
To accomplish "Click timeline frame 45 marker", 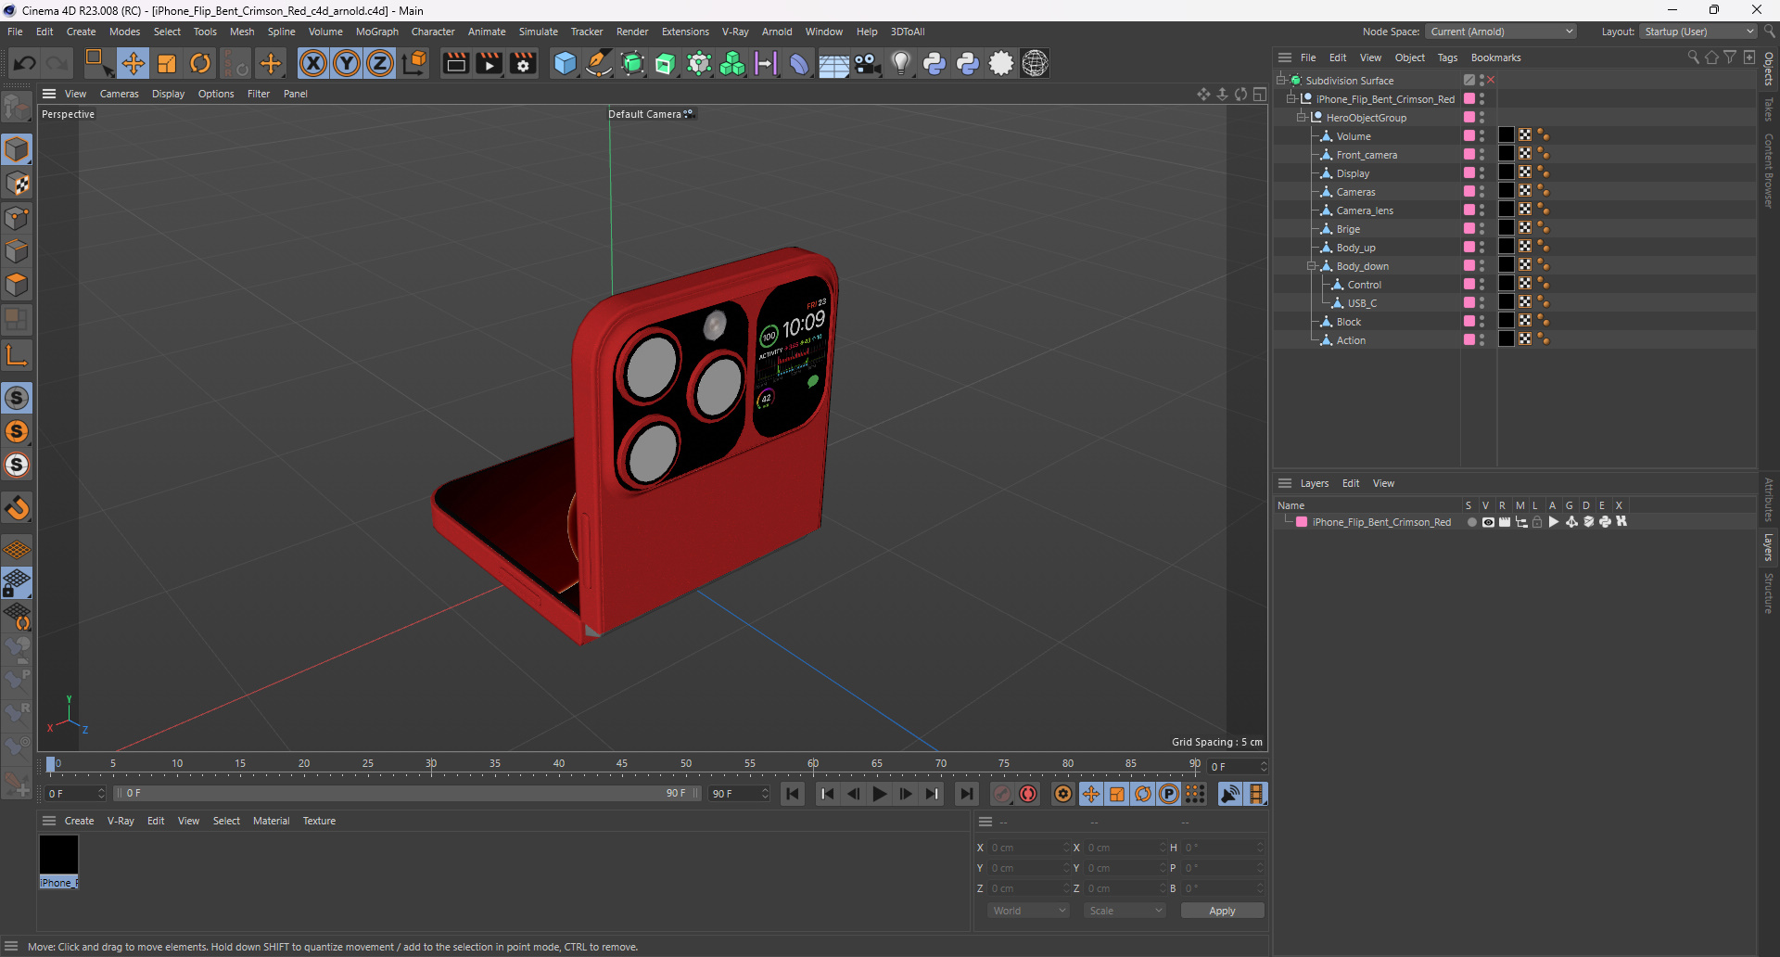I will point(622,764).
